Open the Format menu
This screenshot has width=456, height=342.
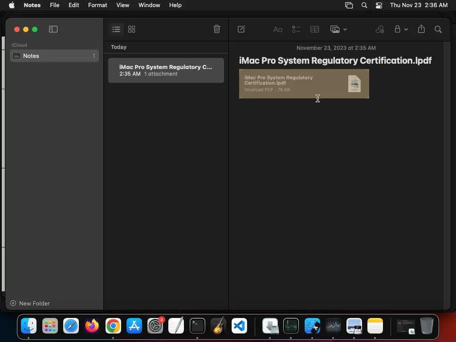point(98,5)
